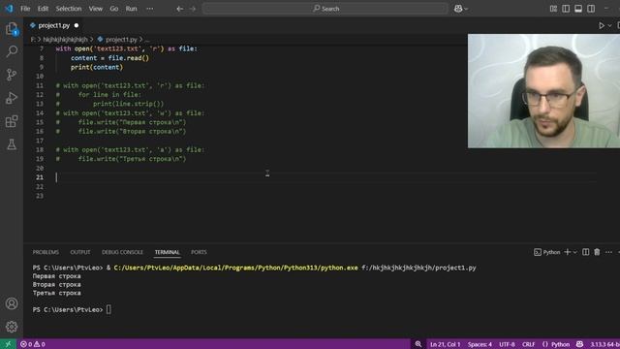Switch to the OUTPUT panel tab
This screenshot has width=620, height=349.
[x=79, y=252]
